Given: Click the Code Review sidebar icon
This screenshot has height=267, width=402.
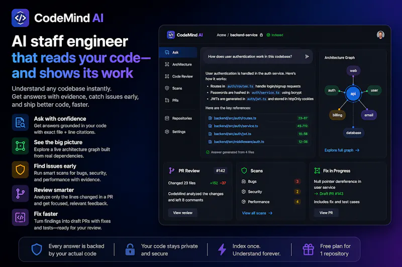Looking at the screenshot, I should pyautogui.click(x=167, y=76).
